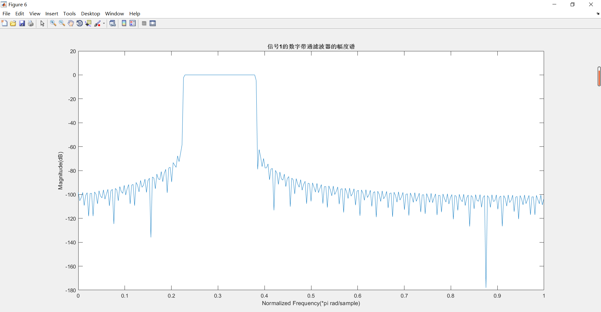
Task: Open file with folder icon
Action: pos(13,23)
